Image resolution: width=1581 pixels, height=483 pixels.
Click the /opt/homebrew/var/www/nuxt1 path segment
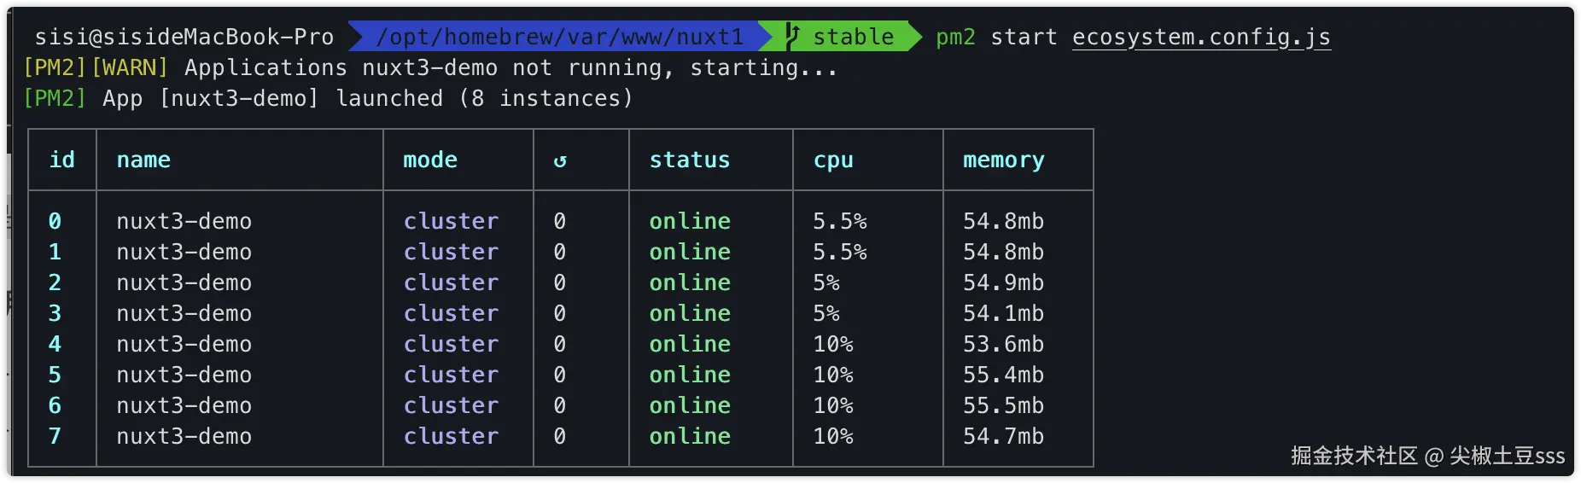click(559, 38)
